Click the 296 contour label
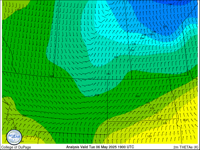The height and width of the screenshot is (150, 200). coord(134,44)
